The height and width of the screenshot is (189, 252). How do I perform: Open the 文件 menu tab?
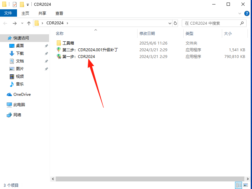click(x=8, y=13)
